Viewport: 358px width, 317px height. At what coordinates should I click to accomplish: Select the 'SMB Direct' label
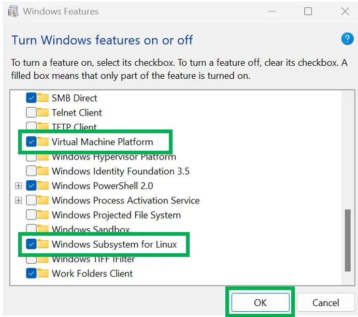tap(75, 98)
